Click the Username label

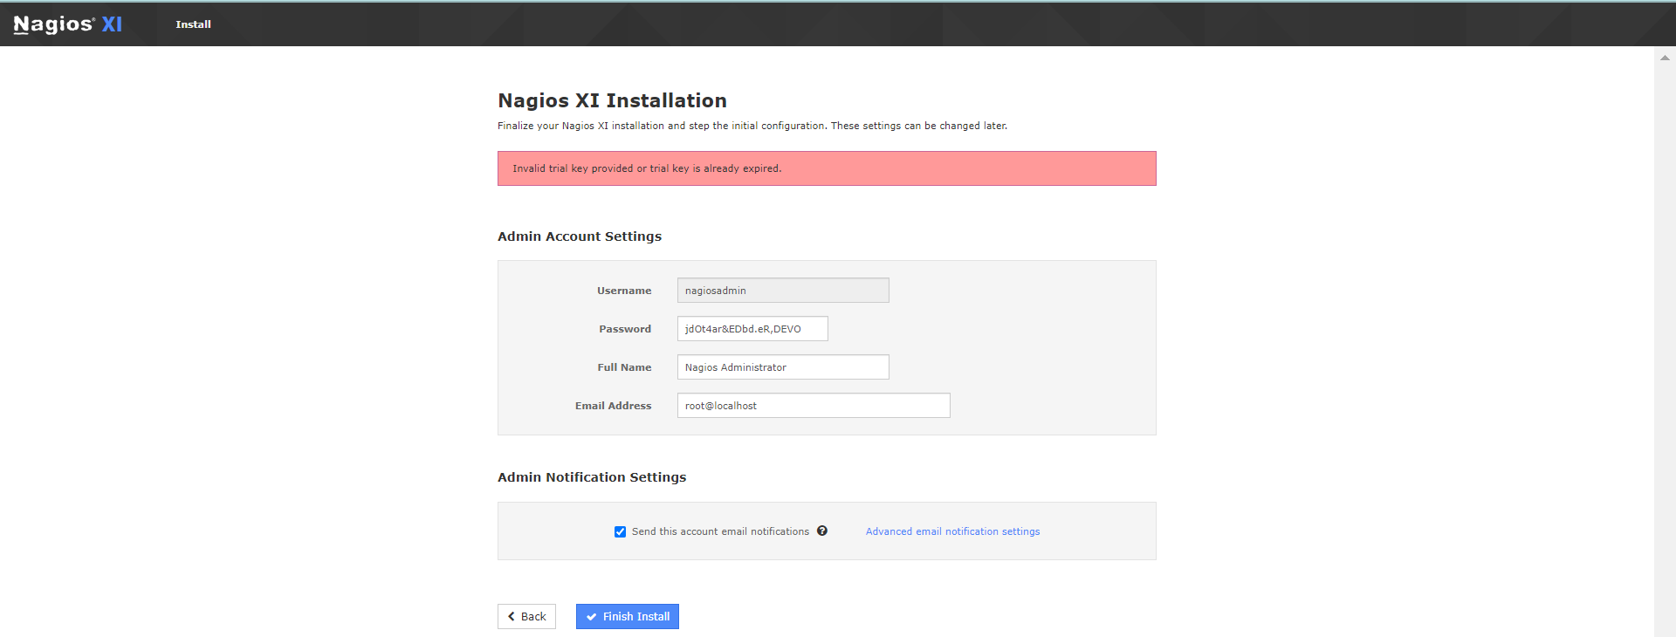624,291
